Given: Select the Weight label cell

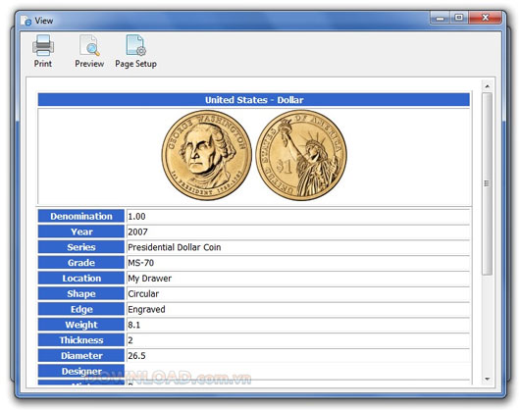Looking at the screenshot, I should 81,325.
